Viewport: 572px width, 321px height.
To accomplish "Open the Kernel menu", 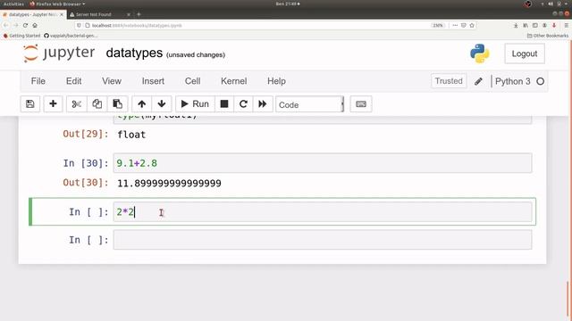I will [234, 81].
